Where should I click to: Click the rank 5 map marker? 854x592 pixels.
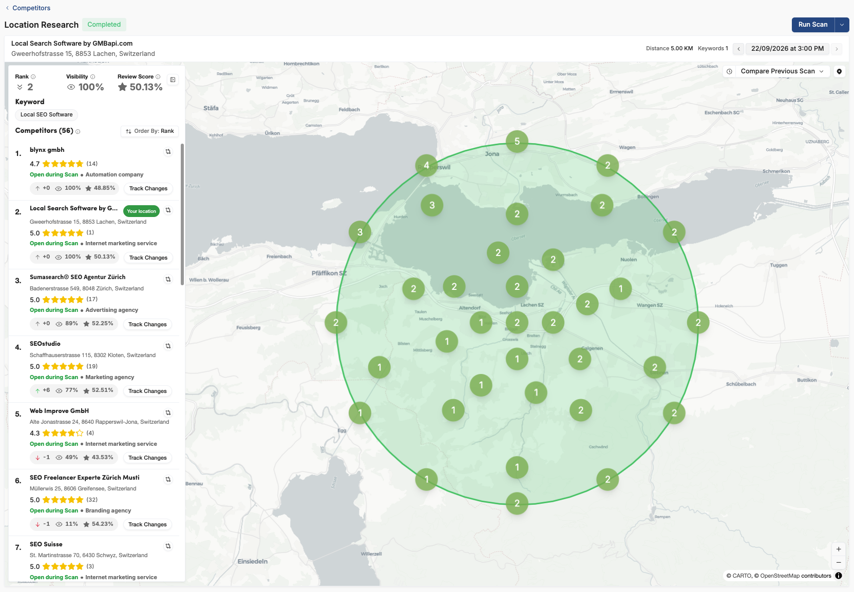coord(517,141)
